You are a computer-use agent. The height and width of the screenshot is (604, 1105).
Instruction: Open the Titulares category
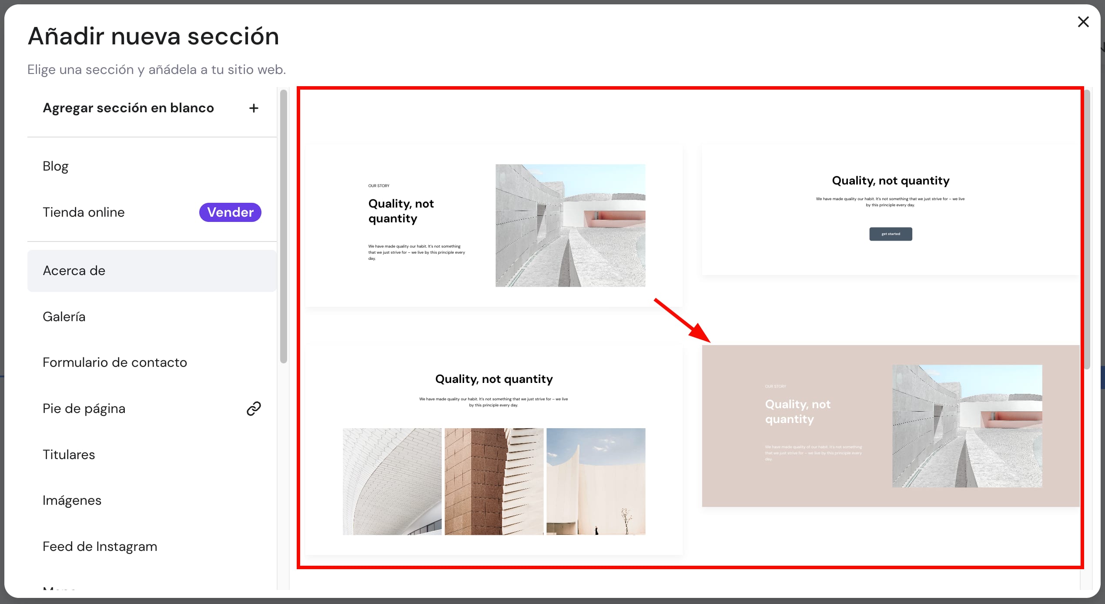click(x=69, y=455)
